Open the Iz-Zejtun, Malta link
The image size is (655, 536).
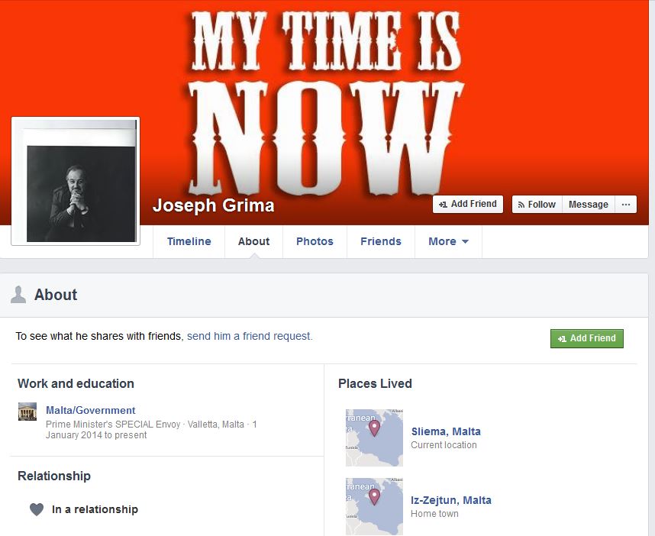(451, 500)
